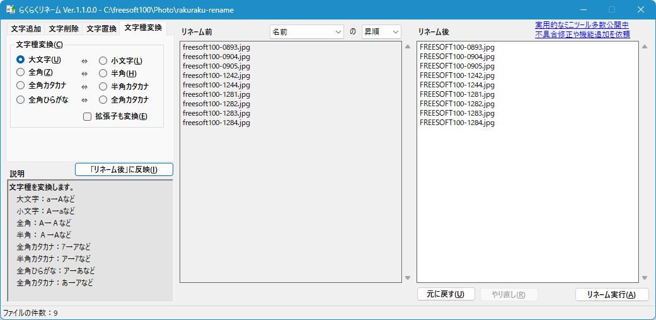
Task: Select freesoft100-1242.jpg in リネーム前 list
Action: [216, 75]
